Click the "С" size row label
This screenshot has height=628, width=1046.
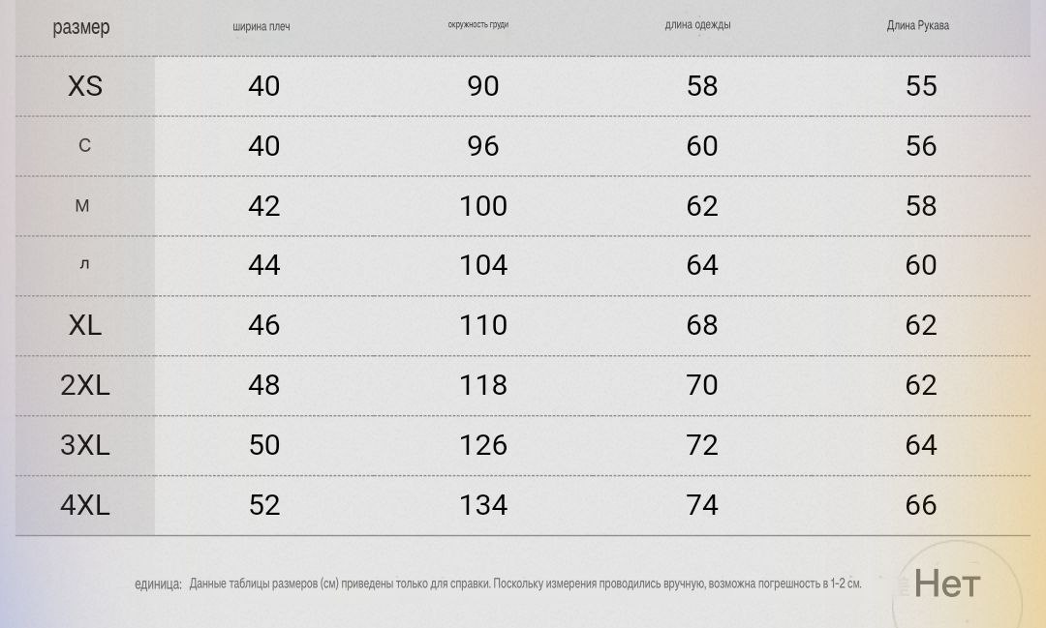click(84, 146)
